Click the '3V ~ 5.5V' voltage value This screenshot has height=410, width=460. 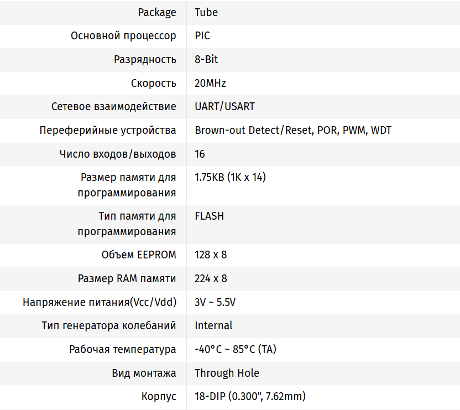[215, 303]
